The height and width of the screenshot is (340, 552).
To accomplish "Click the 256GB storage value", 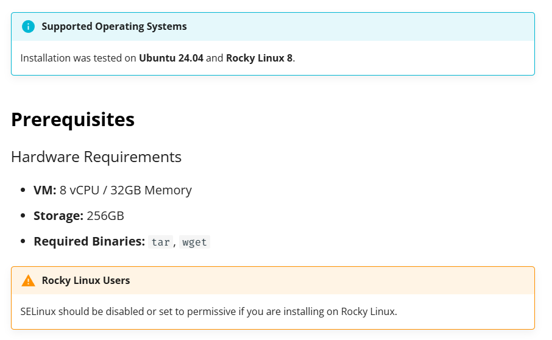I will point(105,216).
